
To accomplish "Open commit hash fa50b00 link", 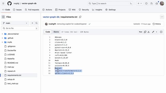I will tap(137, 24).
